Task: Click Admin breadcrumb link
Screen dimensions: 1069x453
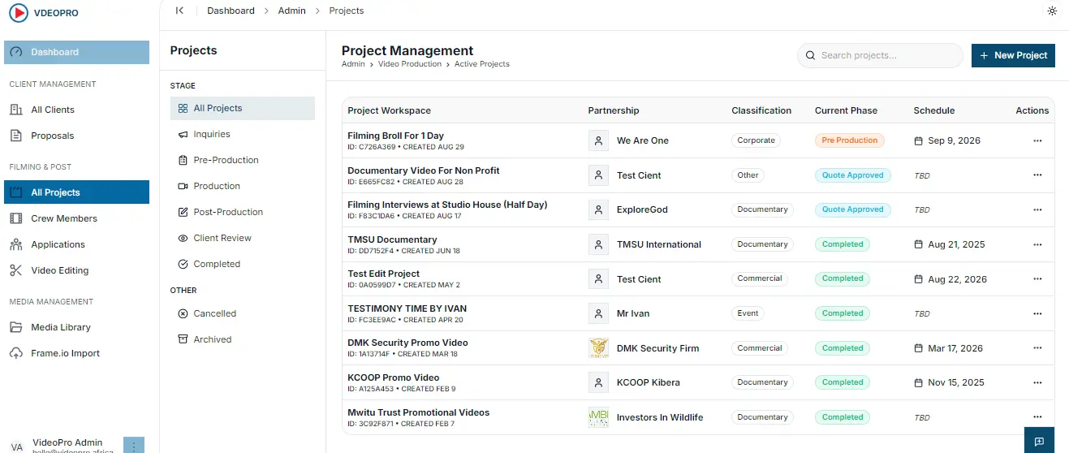Action: (292, 11)
